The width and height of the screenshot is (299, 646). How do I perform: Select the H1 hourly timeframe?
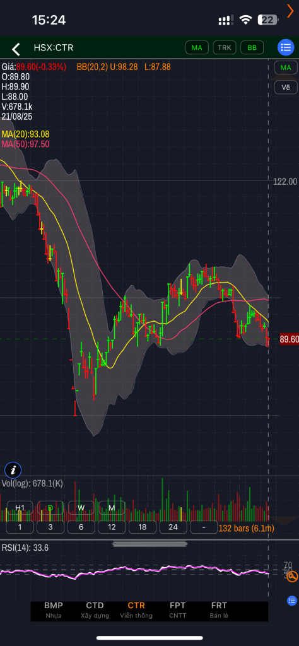tap(20, 508)
